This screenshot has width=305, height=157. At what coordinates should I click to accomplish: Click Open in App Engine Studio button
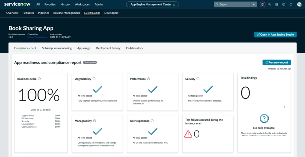[275, 35]
